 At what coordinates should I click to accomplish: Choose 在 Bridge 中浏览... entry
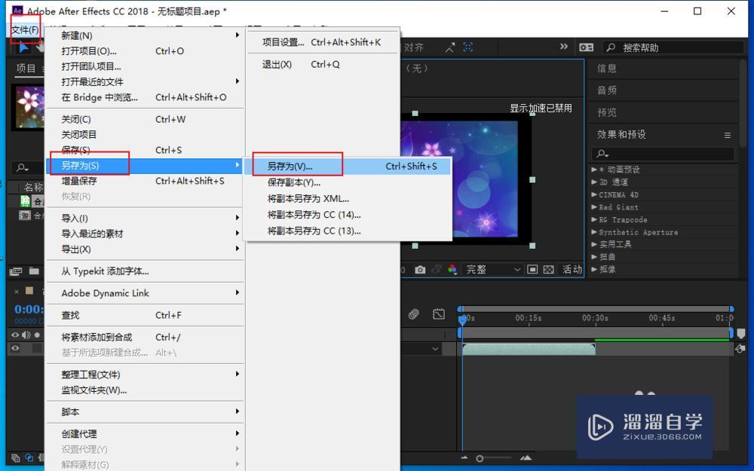tap(146, 97)
